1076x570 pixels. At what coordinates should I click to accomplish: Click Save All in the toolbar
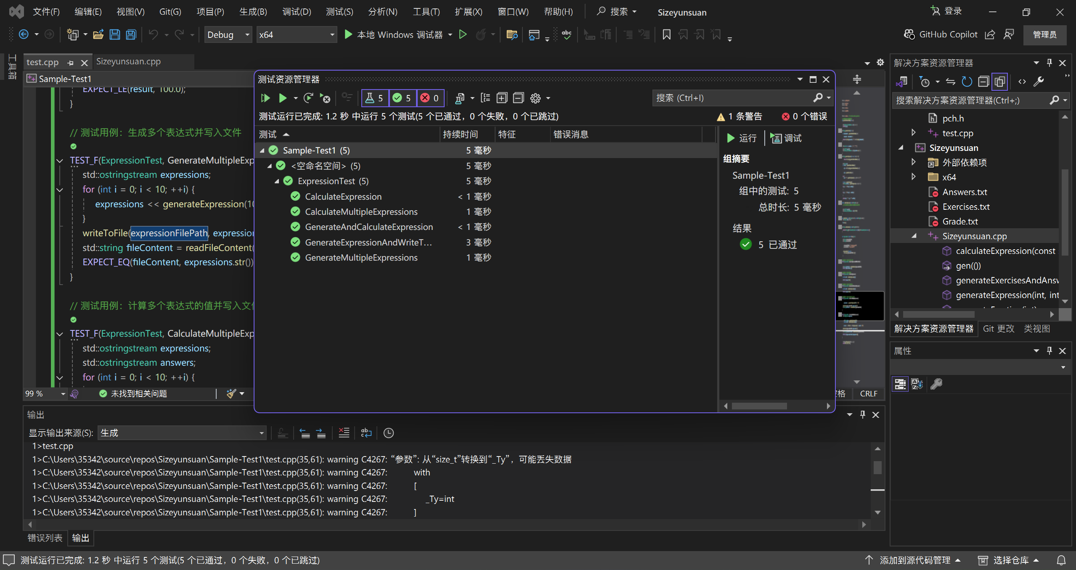pyautogui.click(x=131, y=34)
